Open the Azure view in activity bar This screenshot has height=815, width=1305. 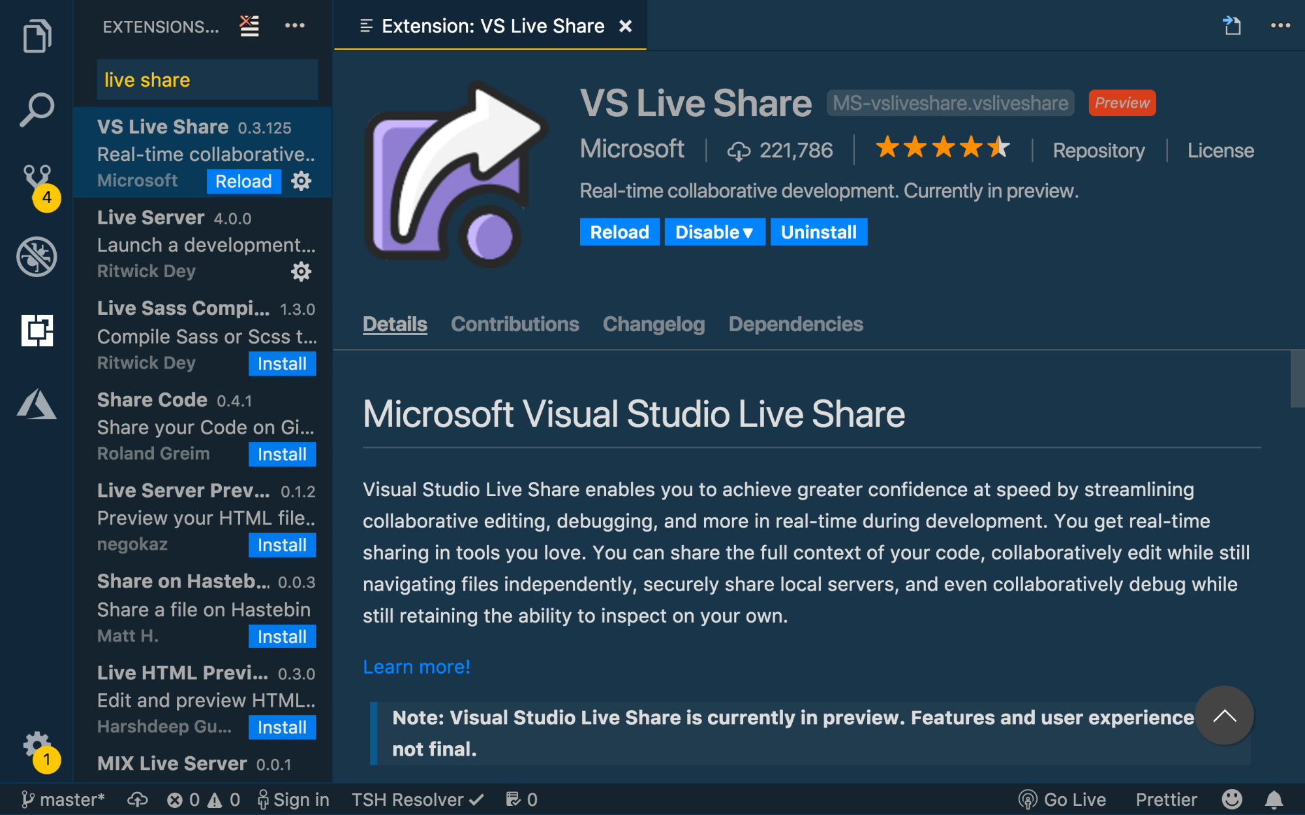[x=37, y=404]
